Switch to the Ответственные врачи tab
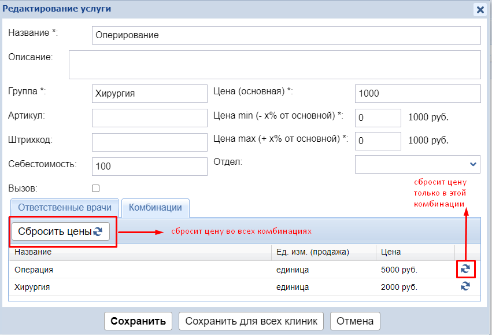 point(65,207)
